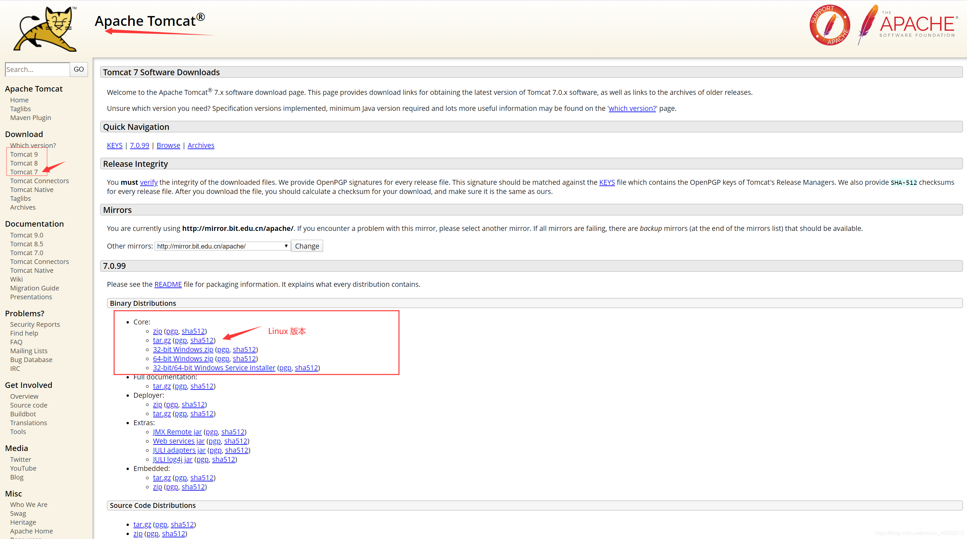Image resolution: width=967 pixels, height=539 pixels.
Task: Open Twitter media link
Action: [21, 460]
